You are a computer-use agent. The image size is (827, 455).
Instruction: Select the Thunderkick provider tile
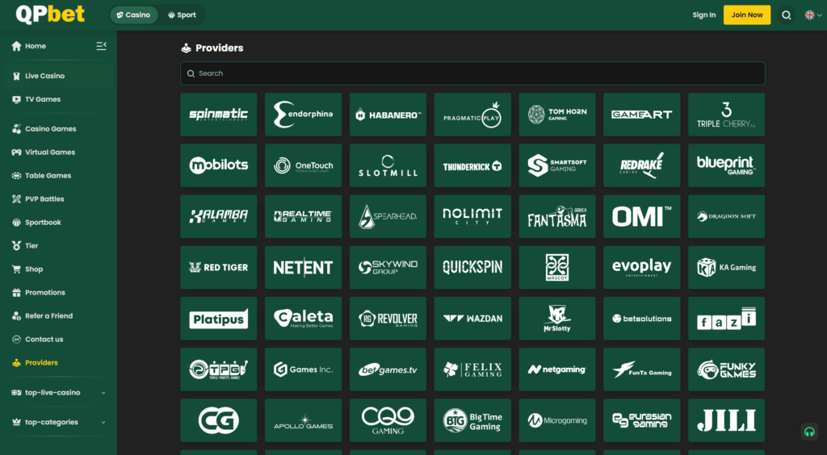pyautogui.click(x=472, y=165)
